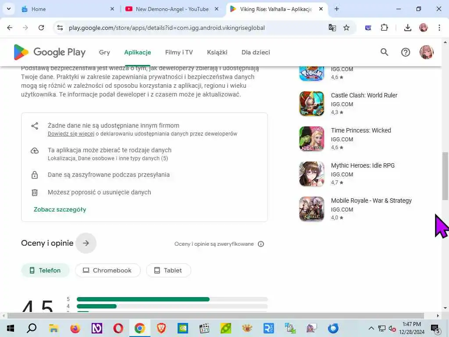Open the purple extension icon in toolbar
449x337 pixels.
tap(368, 28)
